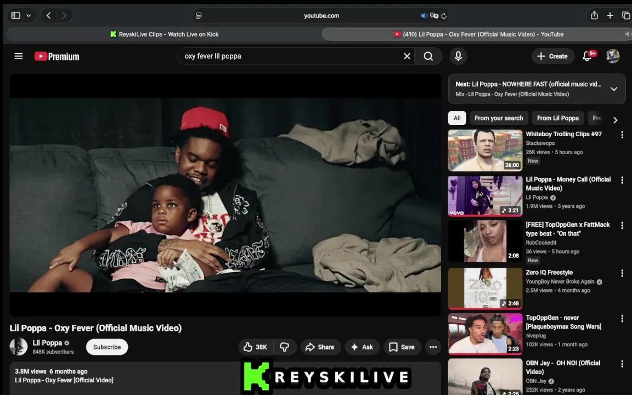
Task: Toggle the Safari sidebar button
Action: pos(16,15)
